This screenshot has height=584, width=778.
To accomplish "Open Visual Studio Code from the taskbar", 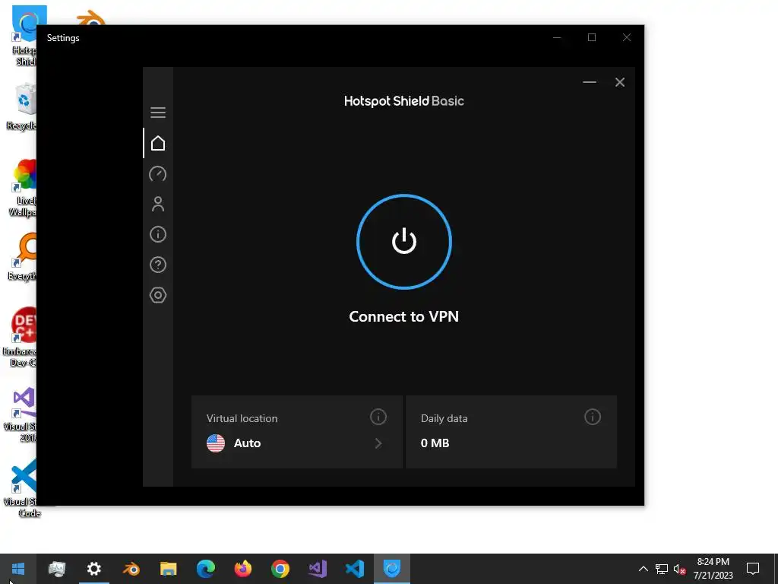I will (x=354, y=569).
